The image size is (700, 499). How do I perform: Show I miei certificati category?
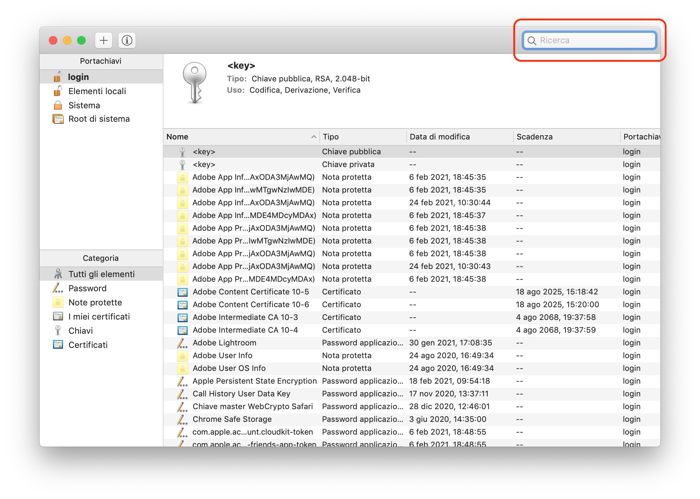[99, 316]
